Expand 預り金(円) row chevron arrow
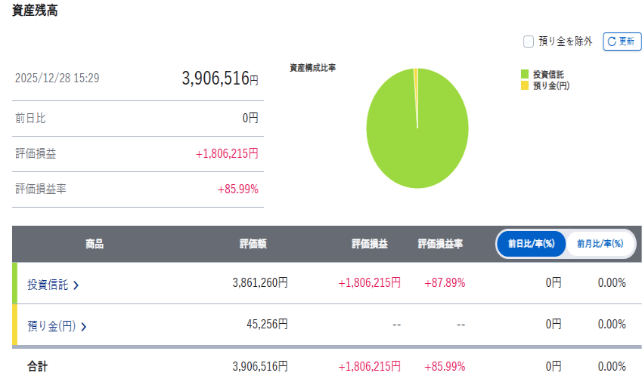This screenshot has height=385, width=642. click(x=83, y=326)
